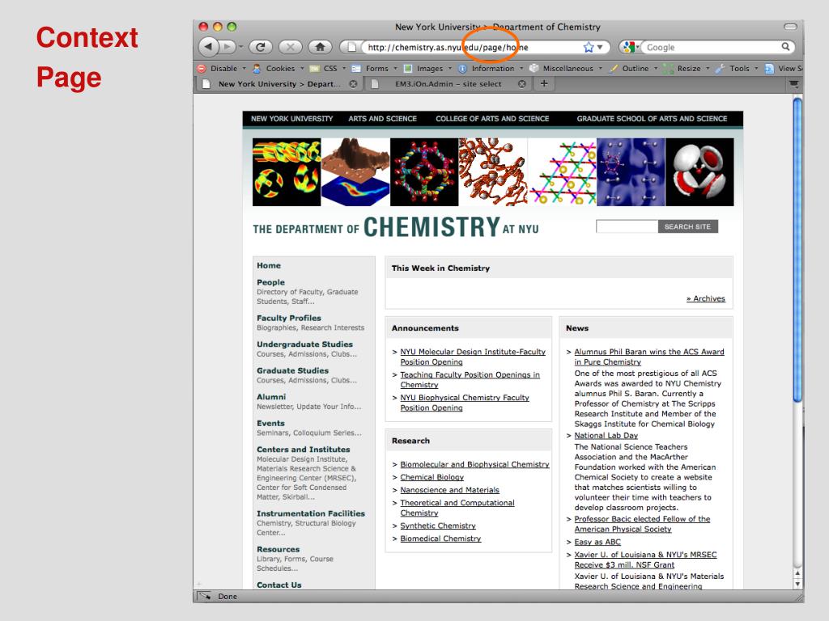Open a new tab with plus button

pyautogui.click(x=544, y=83)
